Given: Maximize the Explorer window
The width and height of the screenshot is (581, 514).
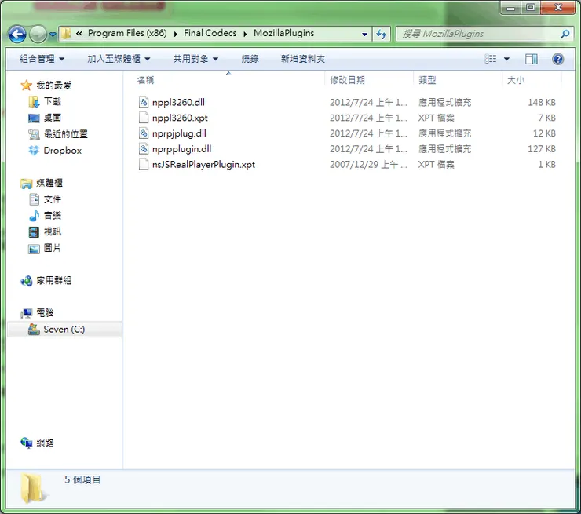Looking at the screenshot, I should coord(531,7).
